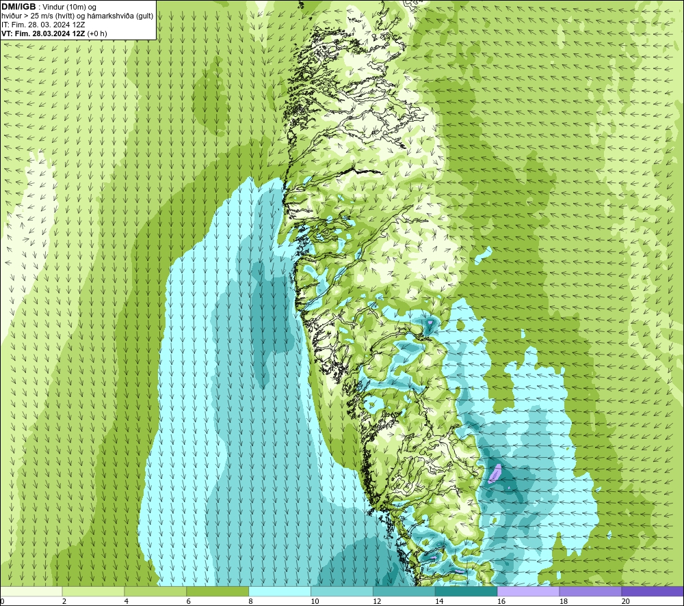Click the '2' label on the wind scale
684x606 pixels.
point(64,601)
